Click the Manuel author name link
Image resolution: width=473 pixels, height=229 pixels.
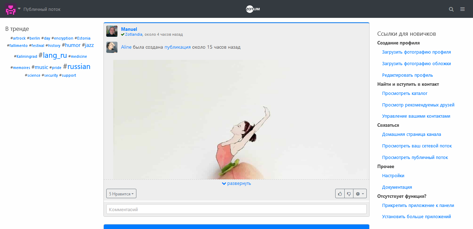pyautogui.click(x=129, y=29)
